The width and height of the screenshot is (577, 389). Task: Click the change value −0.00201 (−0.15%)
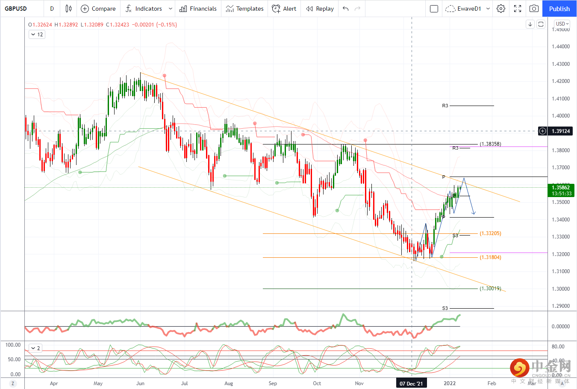point(154,25)
